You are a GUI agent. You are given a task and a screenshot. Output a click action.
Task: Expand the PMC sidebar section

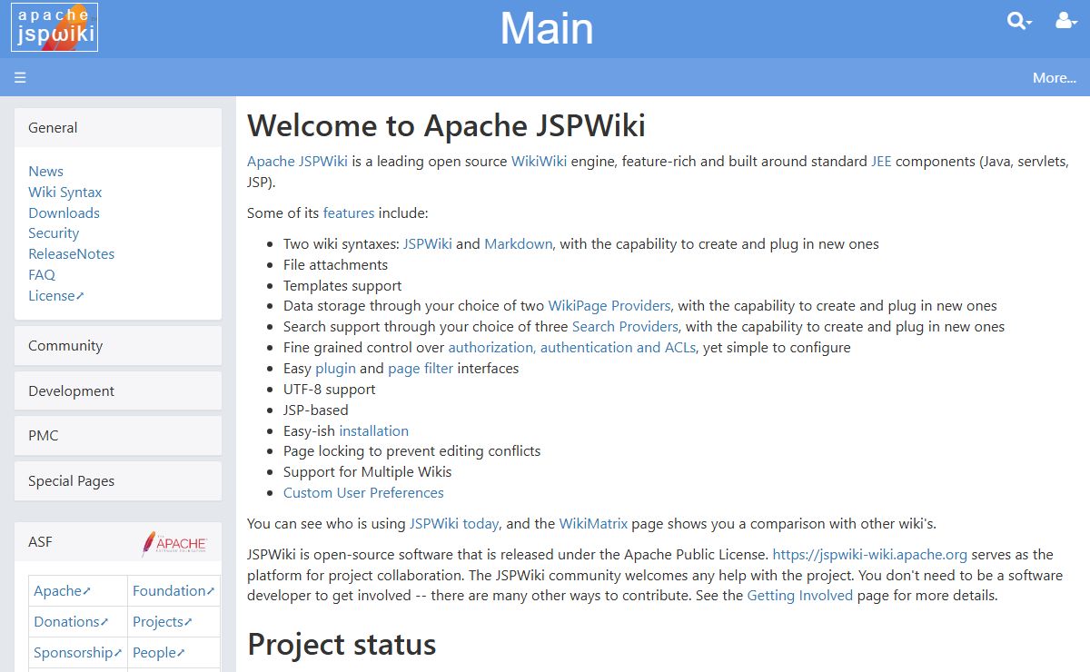click(x=118, y=436)
